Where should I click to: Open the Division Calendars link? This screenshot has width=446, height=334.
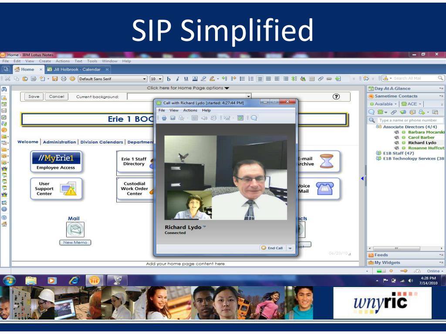101,142
